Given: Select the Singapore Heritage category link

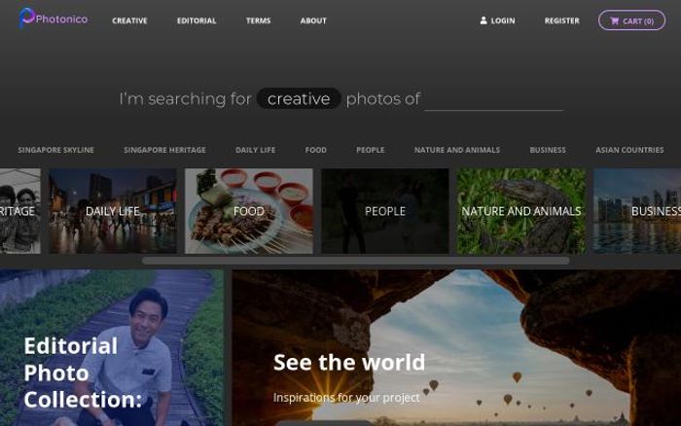Looking at the screenshot, I should click(x=164, y=150).
